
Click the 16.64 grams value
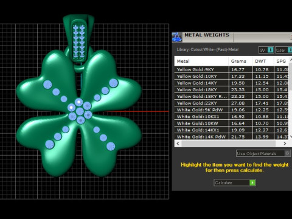[238, 123]
